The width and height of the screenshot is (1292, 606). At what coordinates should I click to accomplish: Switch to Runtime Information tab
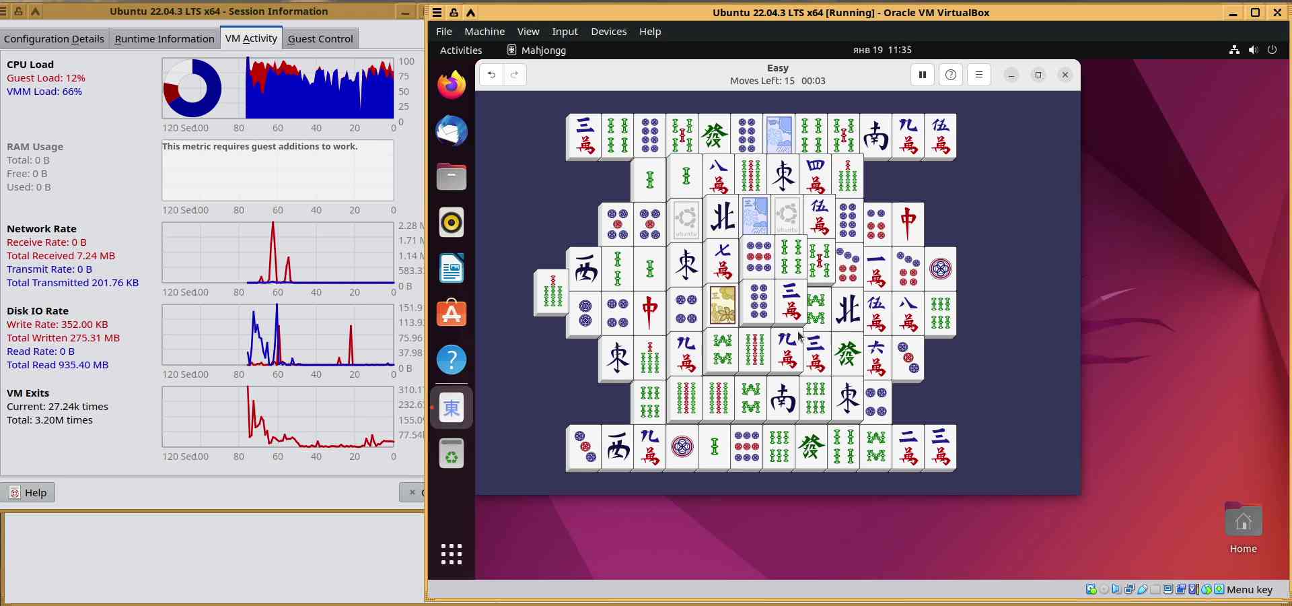point(165,38)
